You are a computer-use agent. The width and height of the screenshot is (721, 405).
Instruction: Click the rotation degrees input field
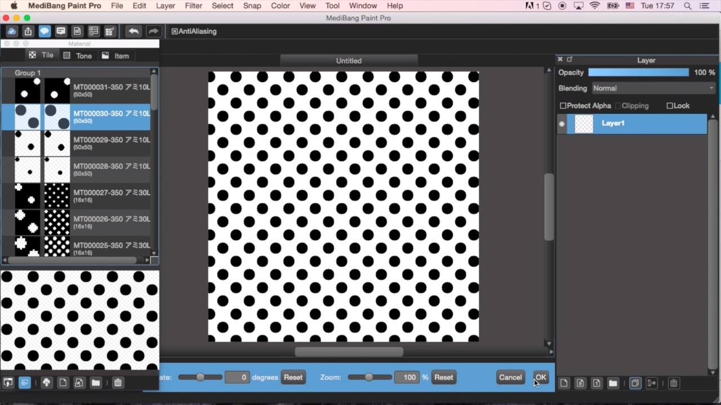[x=237, y=377]
